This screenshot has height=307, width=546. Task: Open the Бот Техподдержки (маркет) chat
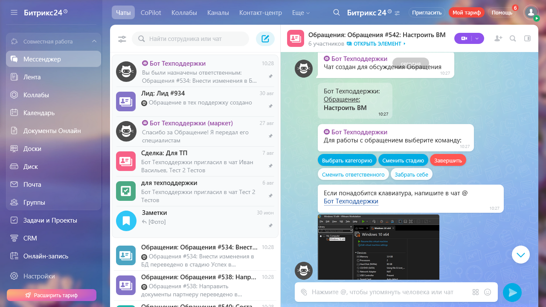coord(195,131)
